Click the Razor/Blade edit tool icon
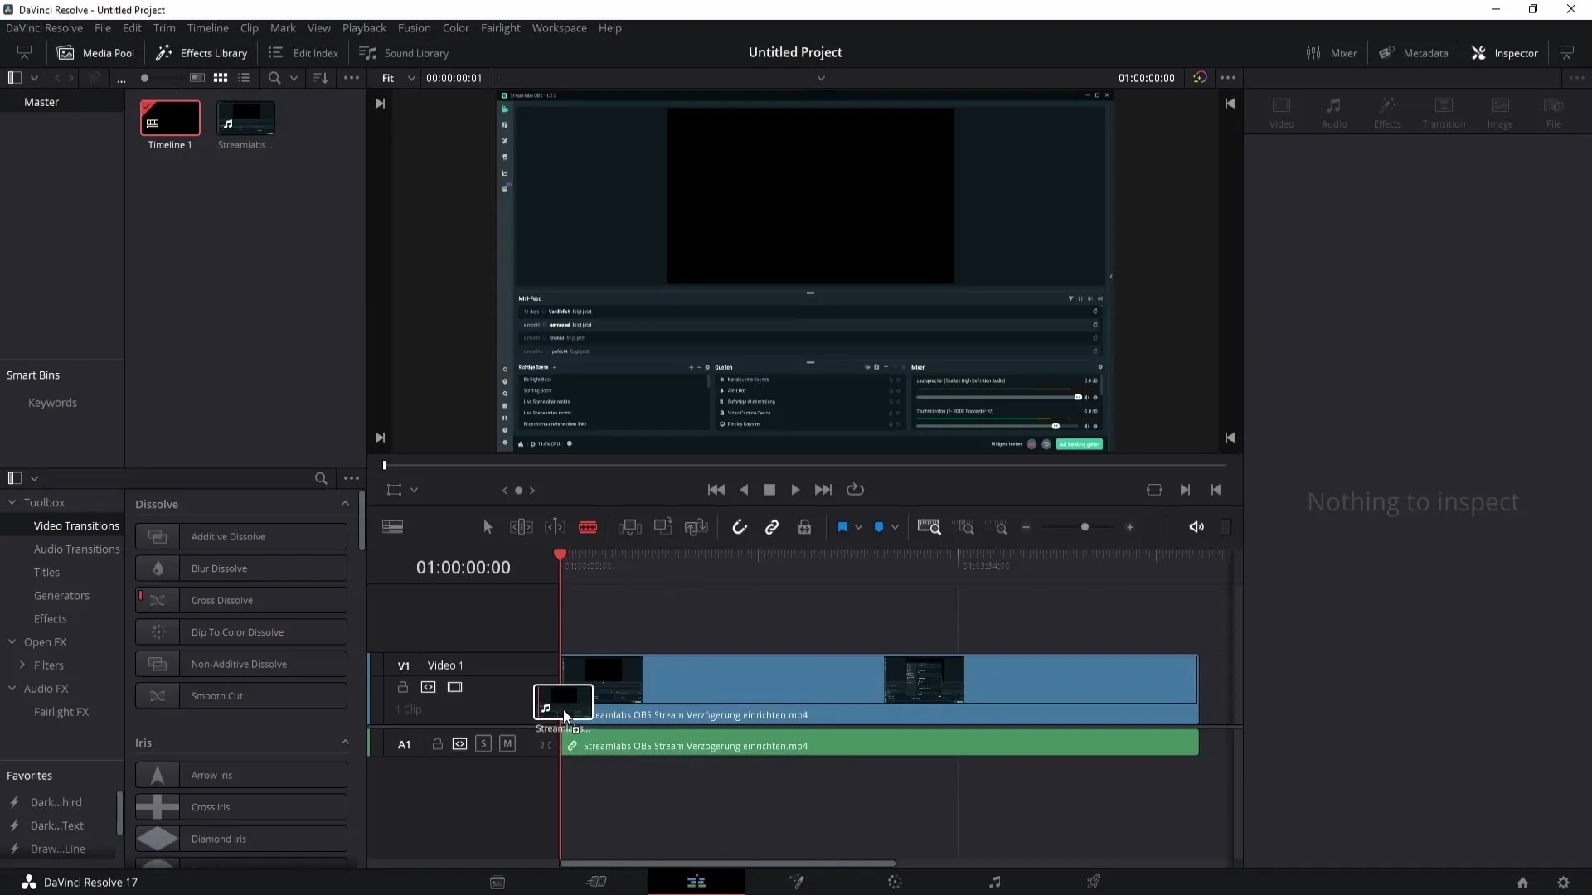 pos(588,528)
